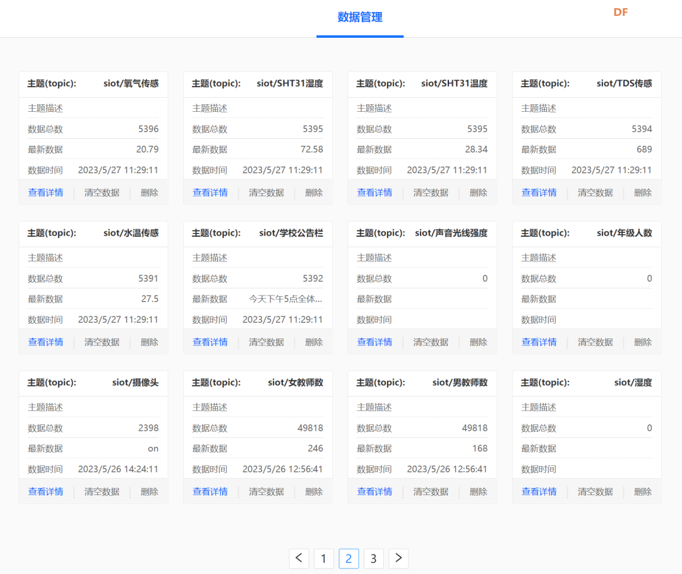The height and width of the screenshot is (574, 682).
Task: View details for siot/女教师数
Action: 210,491
